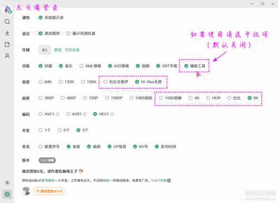Open the search page from sidebar
The height and width of the screenshot is (203, 278).
[x=7, y=22]
